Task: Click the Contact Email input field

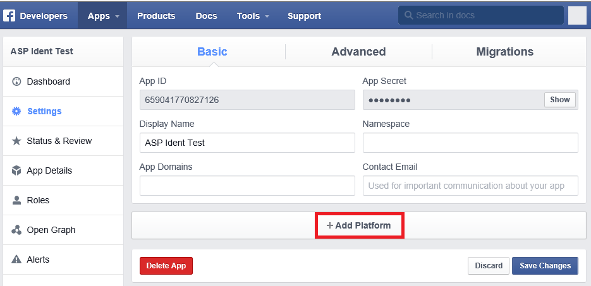Action: point(470,186)
